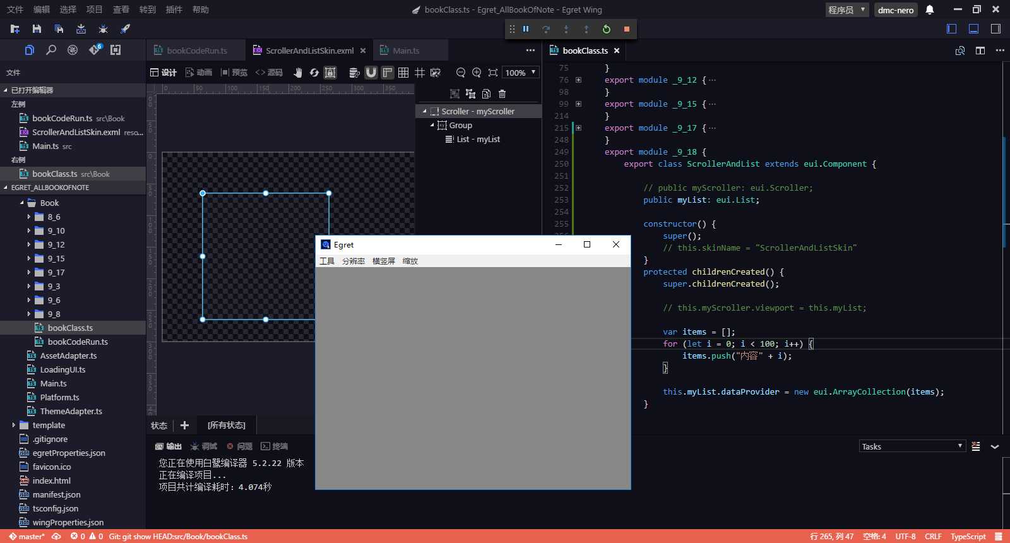The width and height of the screenshot is (1010, 543).
Task: Zoom in the designer canvas
Action: tap(477, 73)
